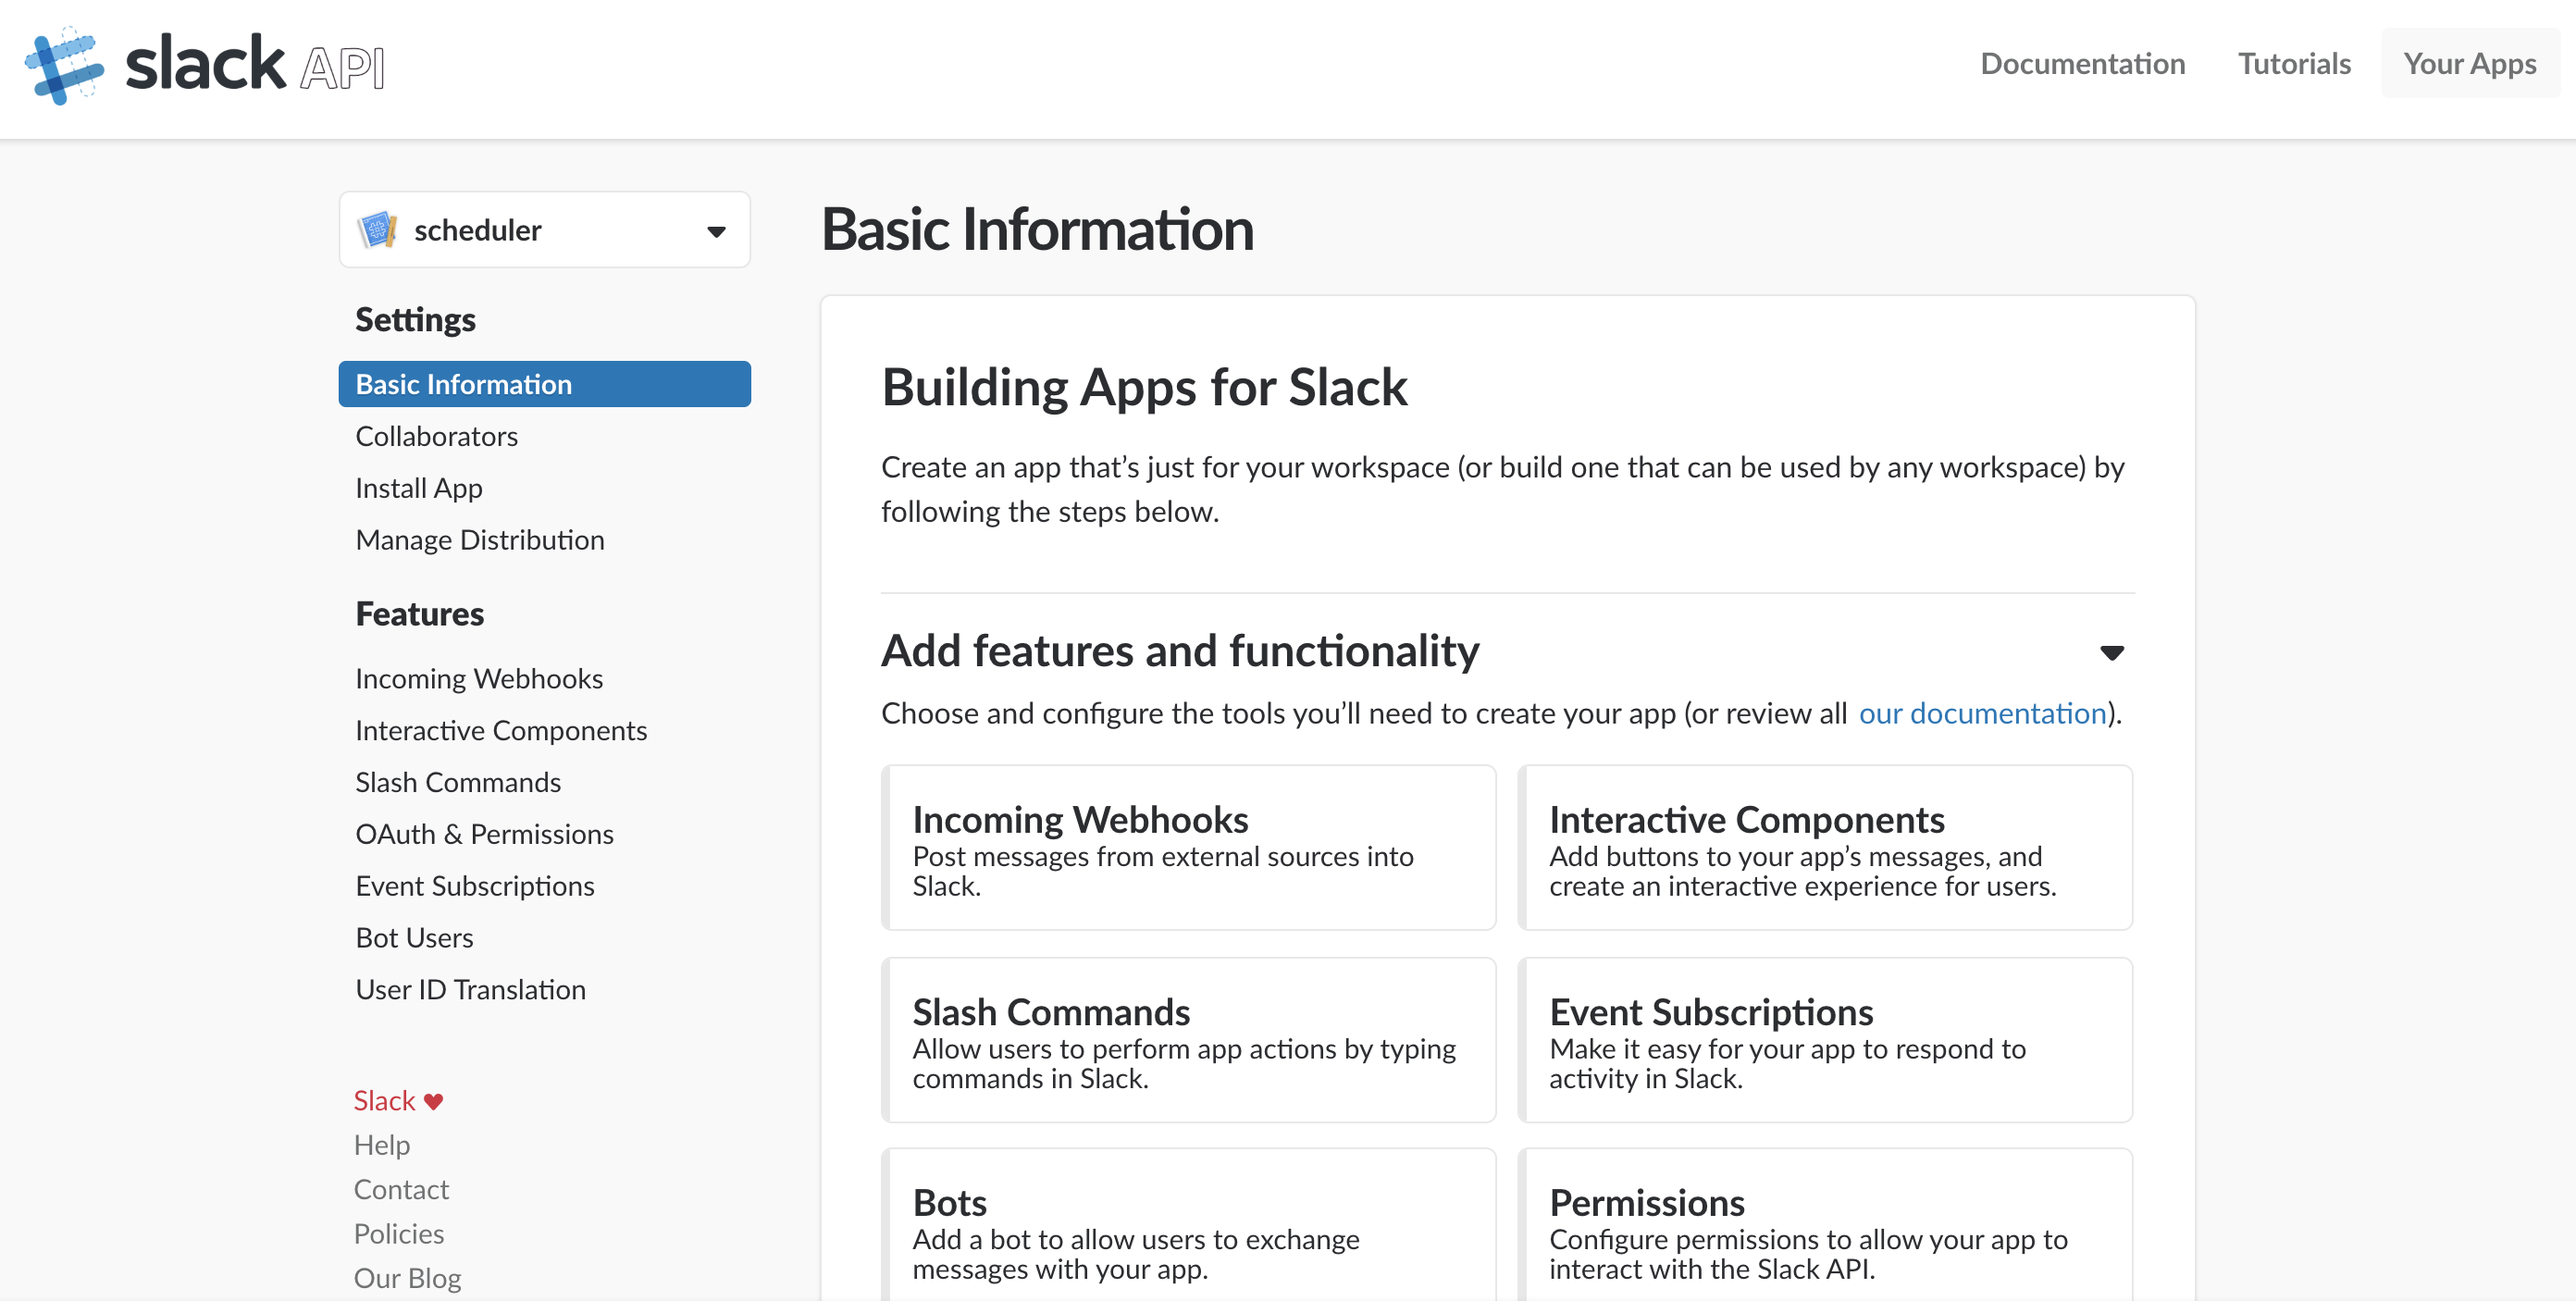Click the Help footer link
Viewport: 2576px width, 1301px height.
(x=381, y=1144)
